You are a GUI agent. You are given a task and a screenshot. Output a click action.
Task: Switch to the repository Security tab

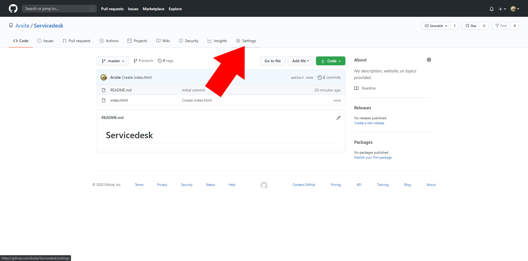189,41
